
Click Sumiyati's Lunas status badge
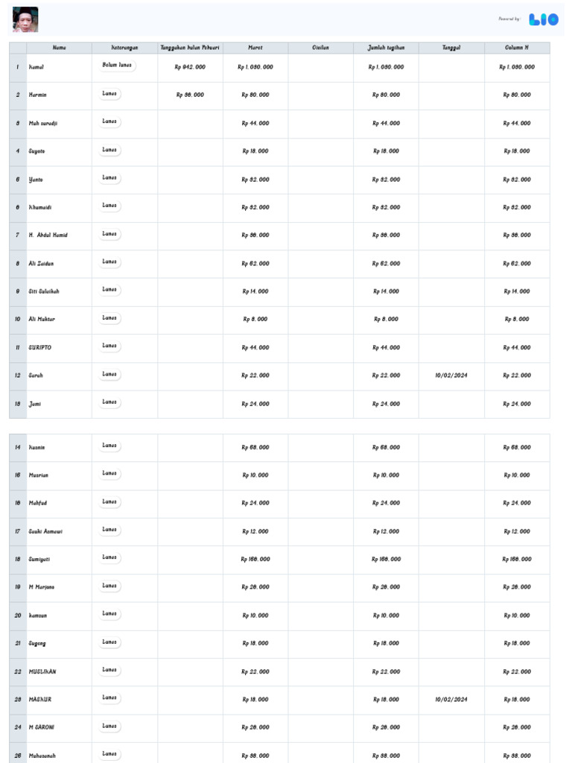coord(110,557)
